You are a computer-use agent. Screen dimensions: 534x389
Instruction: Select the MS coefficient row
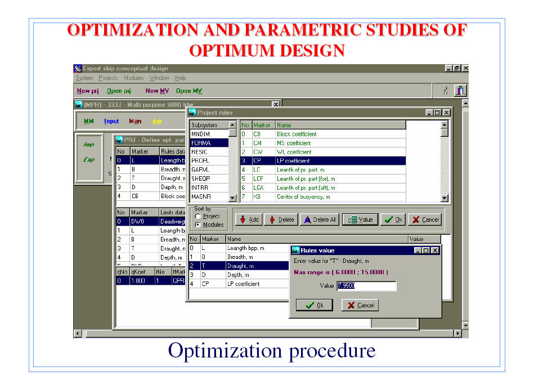click(323, 143)
